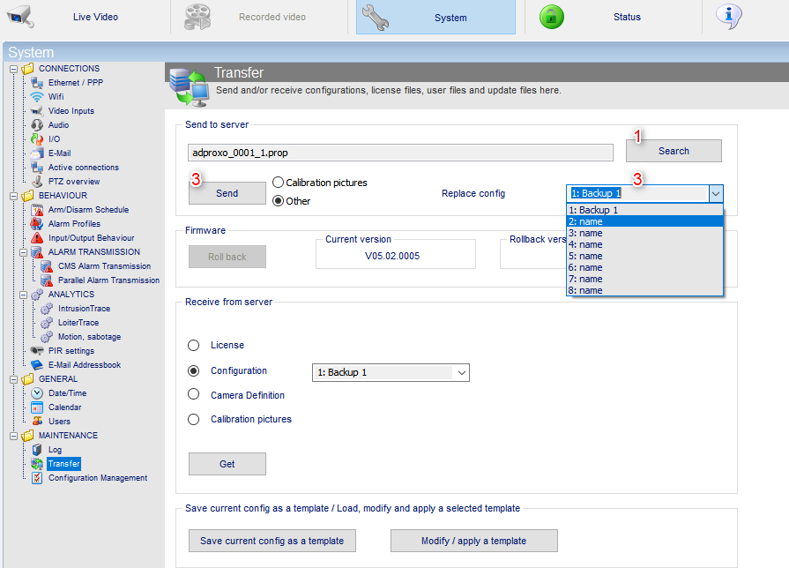The height and width of the screenshot is (568, 789).
Task: Click the Date/Time clock icon
Action: (x=37, y=392)
